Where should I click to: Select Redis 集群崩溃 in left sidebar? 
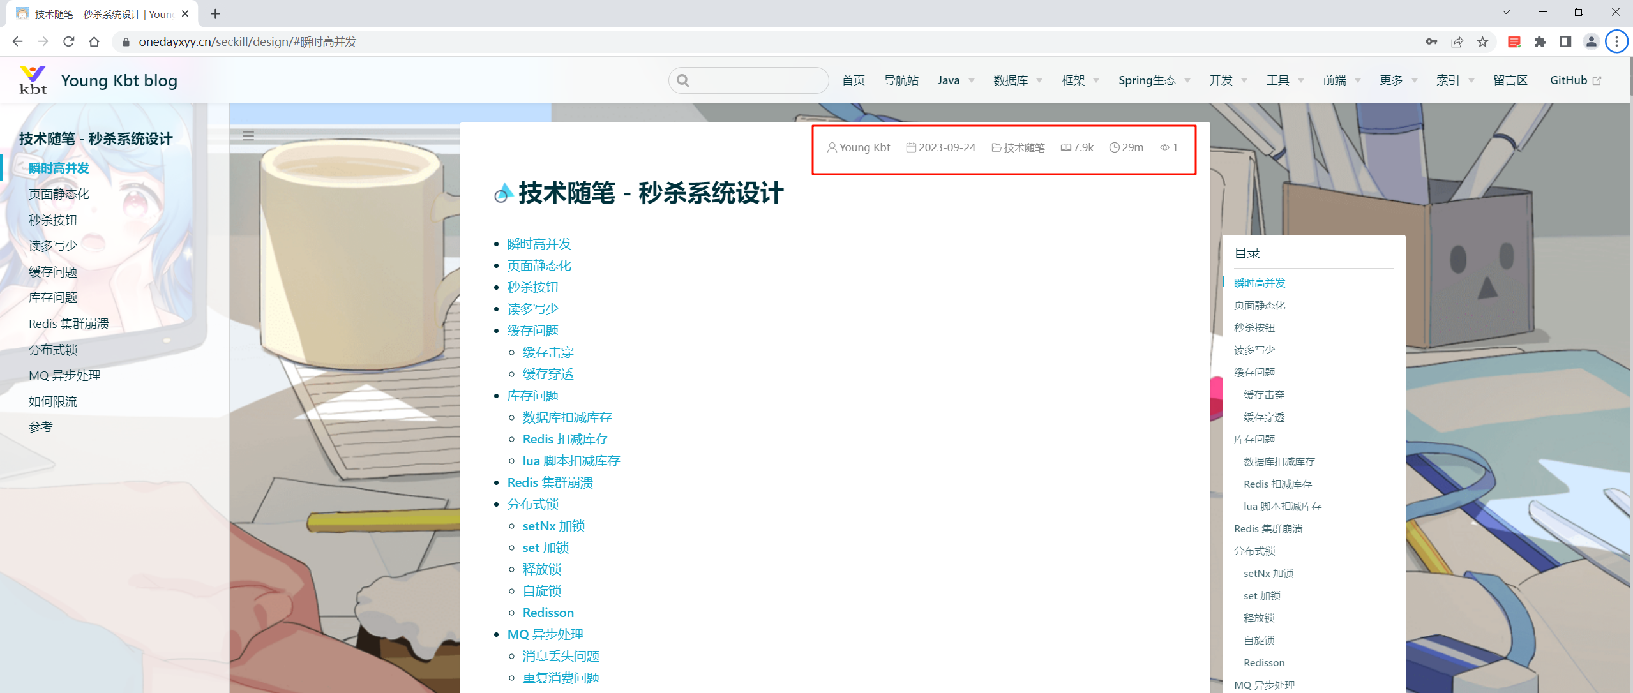(x=69, y=324)
